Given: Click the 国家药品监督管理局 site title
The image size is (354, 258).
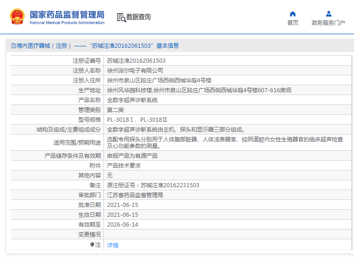Looking at the screenshot, I should pyautogui.click(x=67, y=14).
